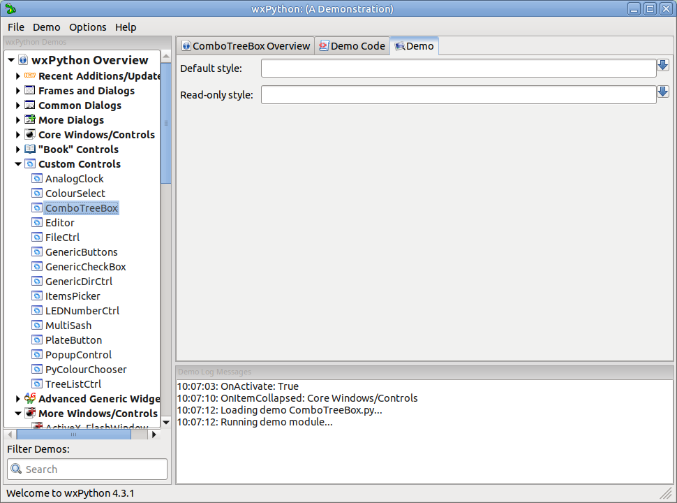
Task: Click the More Dialogs icon
Action: click(x=30, y=119)
